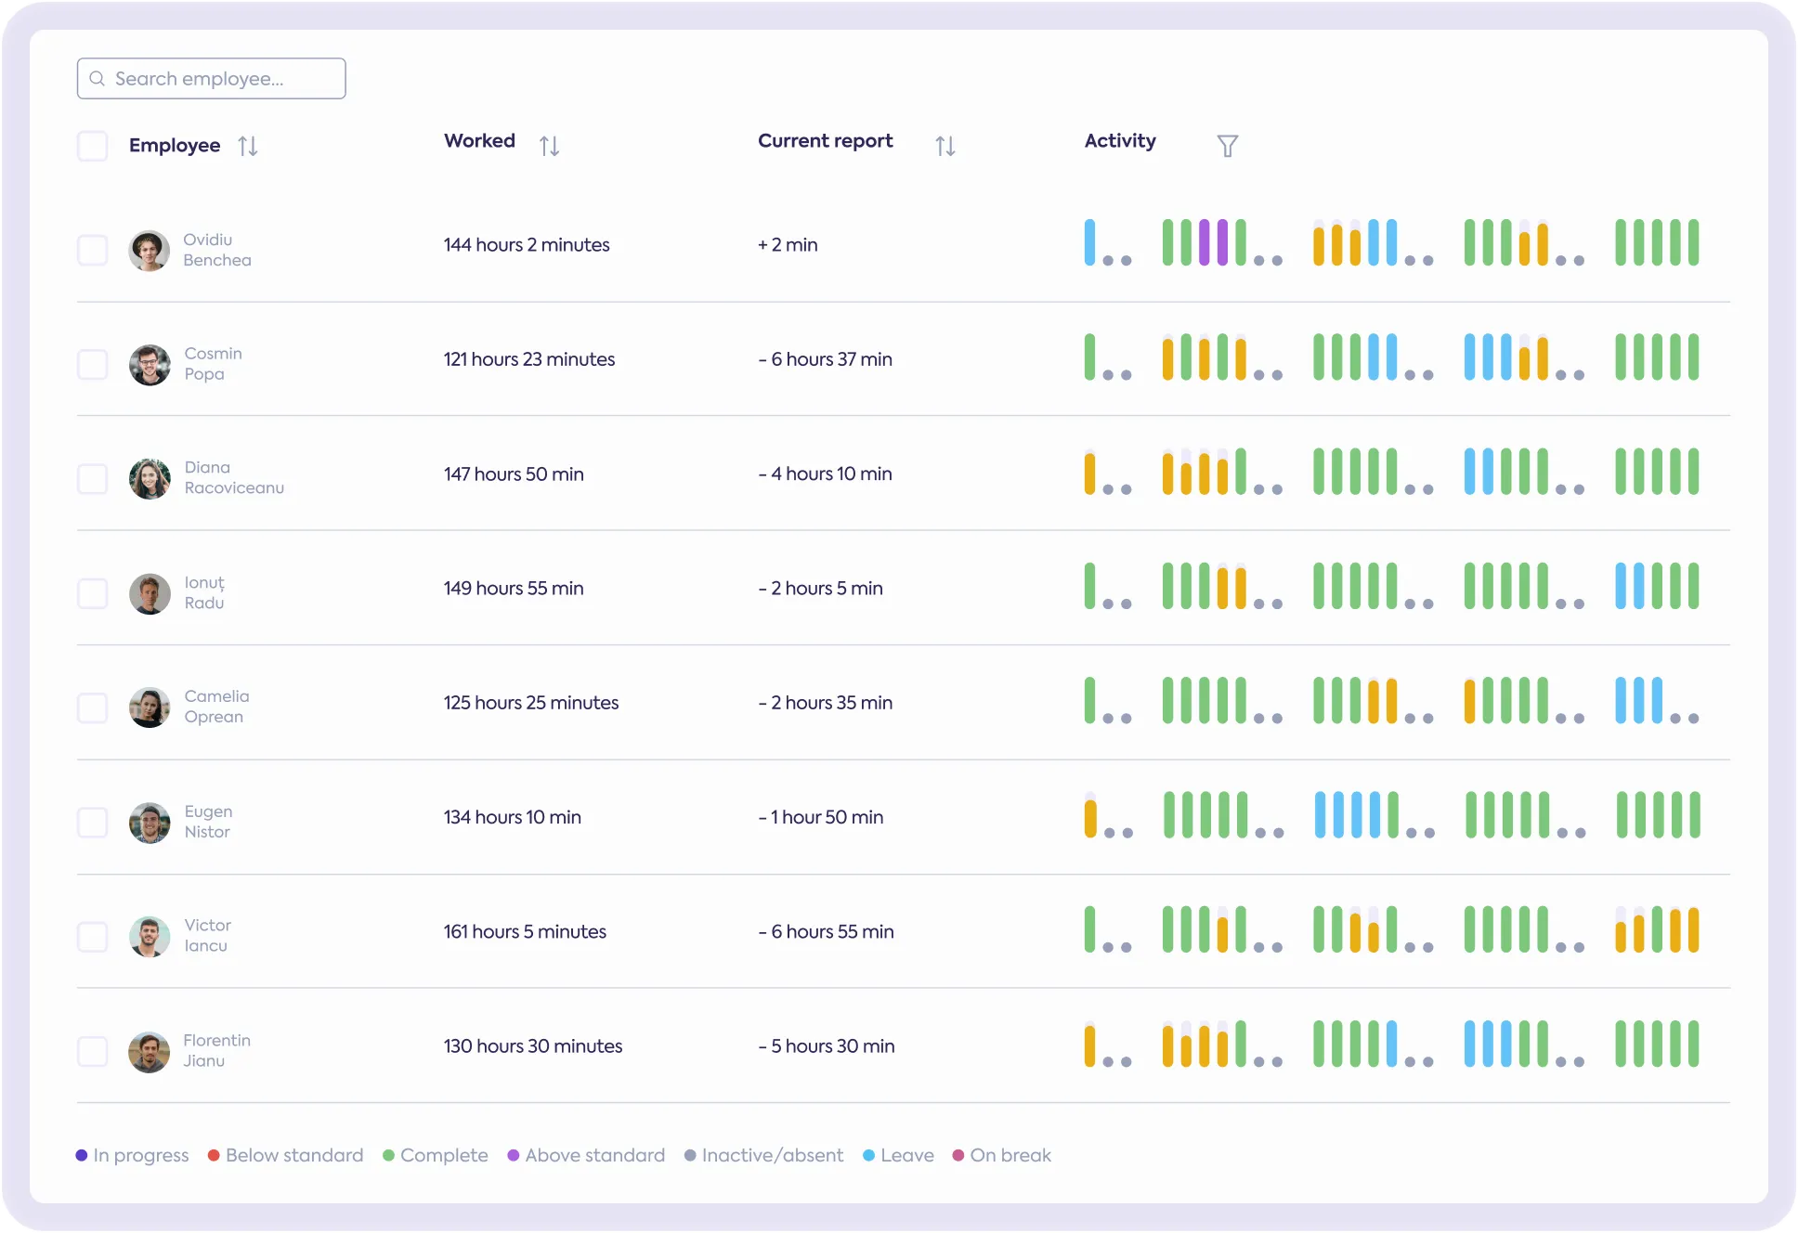The width and height of the screenshot is (1798, 1233).
Task: Click '– 1 hour 50 min' report value
Action: (821, 817)
